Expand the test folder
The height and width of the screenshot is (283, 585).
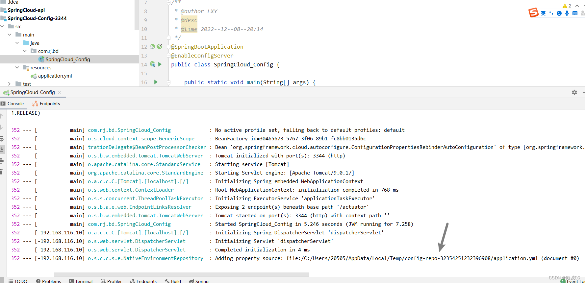[x=10, y=84]
